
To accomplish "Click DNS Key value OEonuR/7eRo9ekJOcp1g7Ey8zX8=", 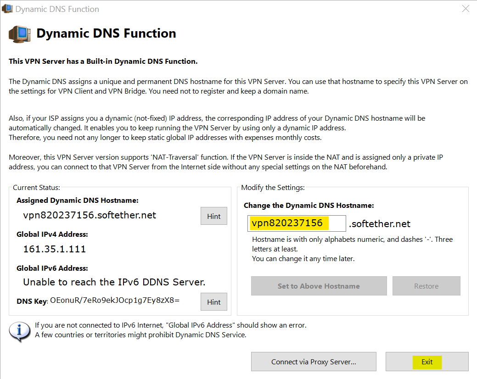I will 115,300.
